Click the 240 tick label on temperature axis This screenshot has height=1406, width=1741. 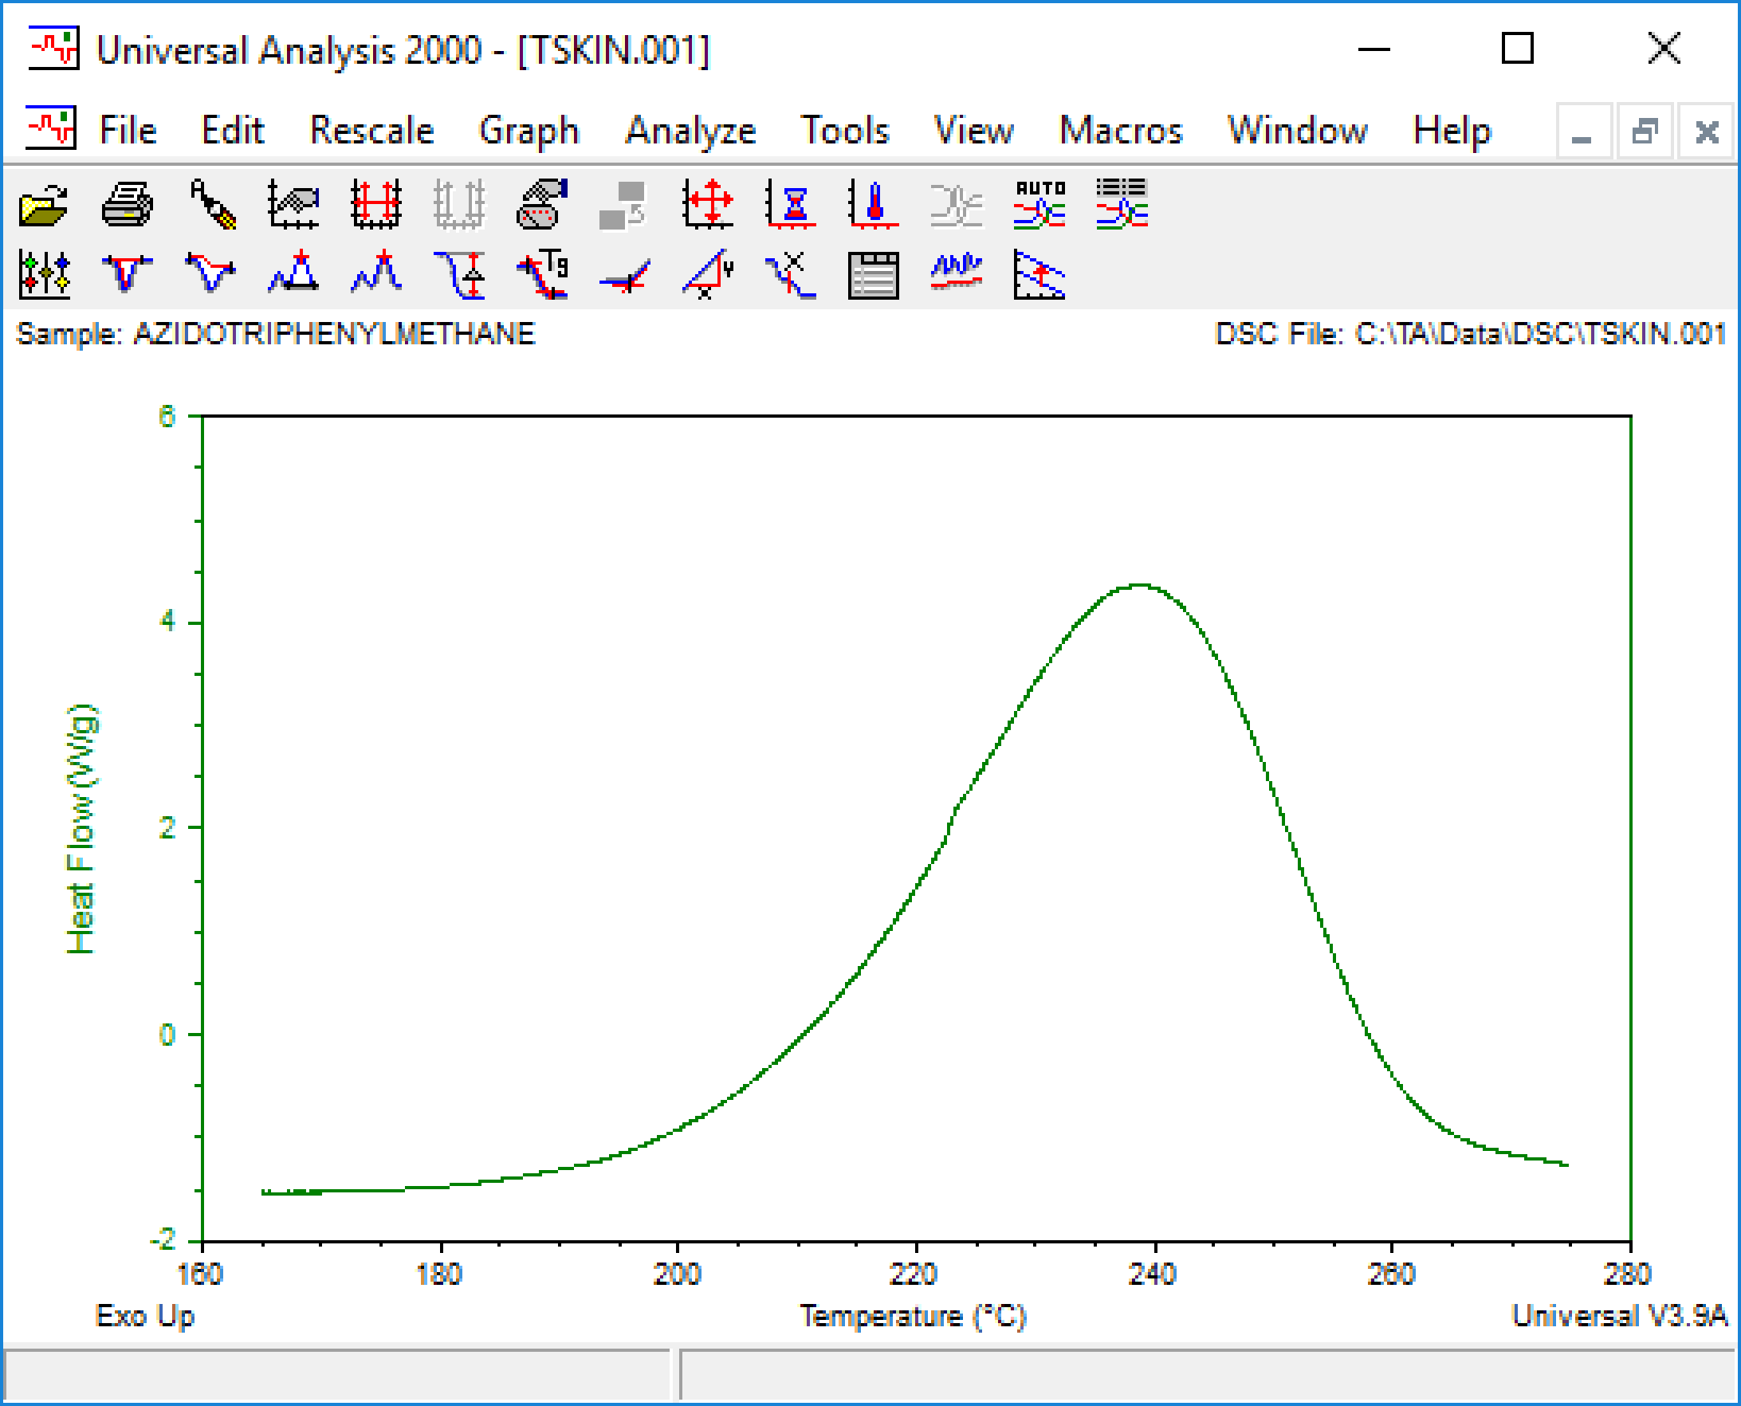click(x=1153, y=1274)
